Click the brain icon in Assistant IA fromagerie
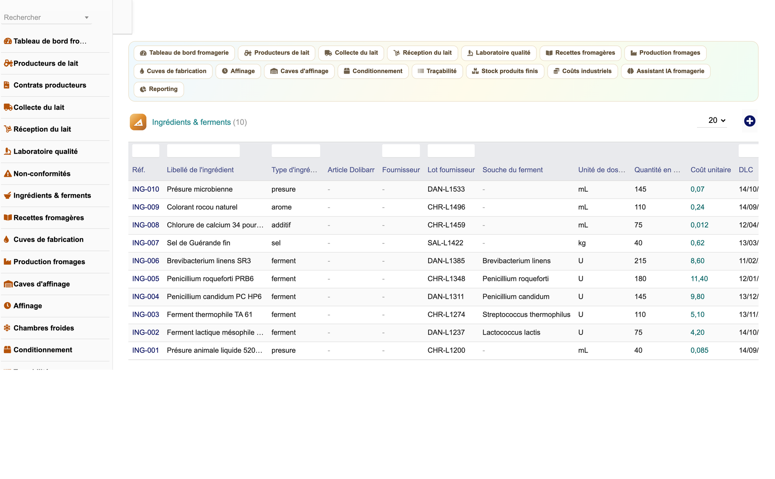This screenshot has width=775, height=479. click(x=630, y=71)
